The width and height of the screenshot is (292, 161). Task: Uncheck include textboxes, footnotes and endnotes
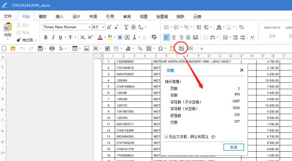click(166, 137)
